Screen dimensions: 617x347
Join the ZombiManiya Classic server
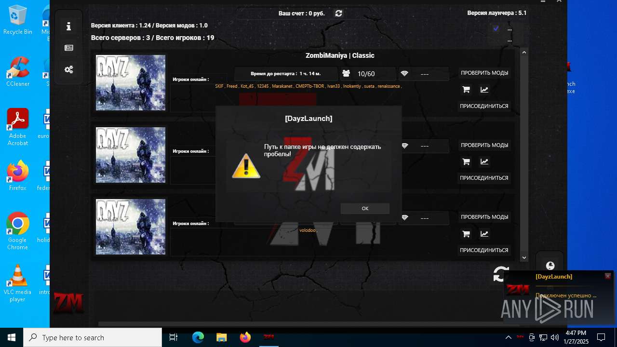(484, 106)
